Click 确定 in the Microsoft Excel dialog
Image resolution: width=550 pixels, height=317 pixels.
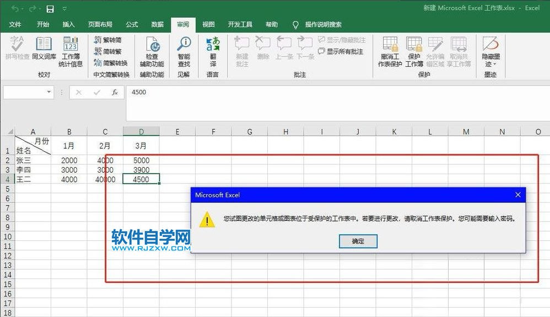[358, 241]
